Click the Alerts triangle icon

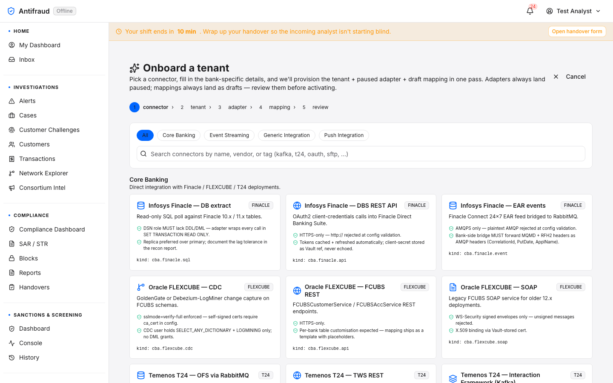coord(12,101)
